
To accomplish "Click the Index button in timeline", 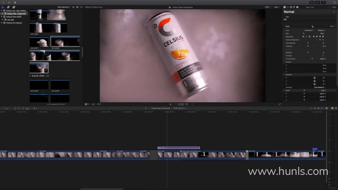I will [6, 108].
